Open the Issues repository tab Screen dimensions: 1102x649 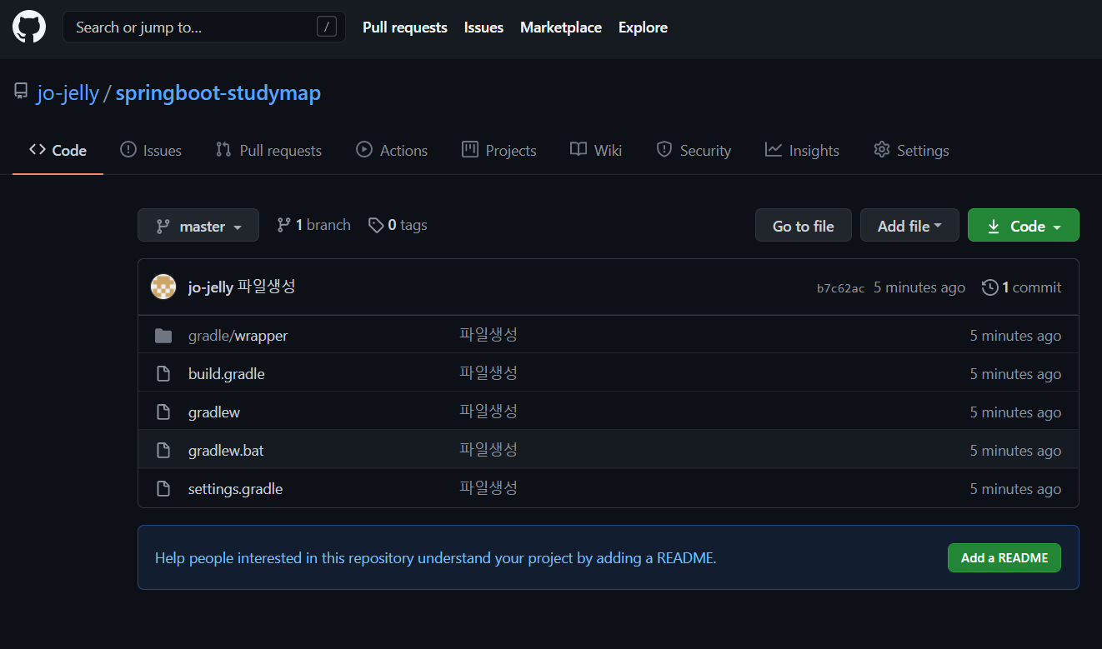(x=151, y=151)
